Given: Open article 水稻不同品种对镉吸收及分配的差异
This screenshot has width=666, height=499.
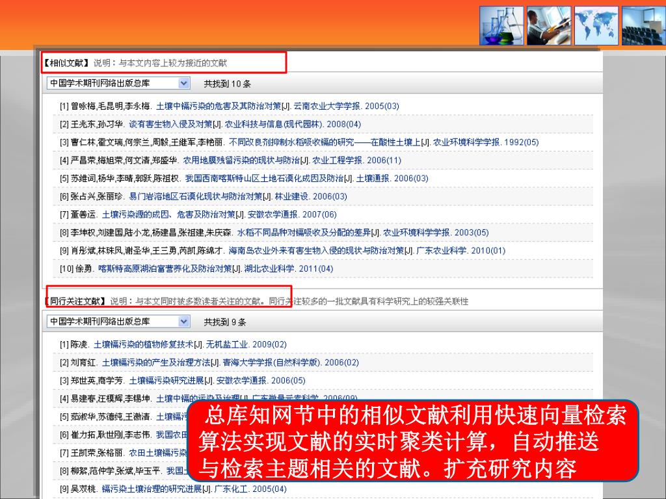Looking at the screenshot, I should click(304, 233).
